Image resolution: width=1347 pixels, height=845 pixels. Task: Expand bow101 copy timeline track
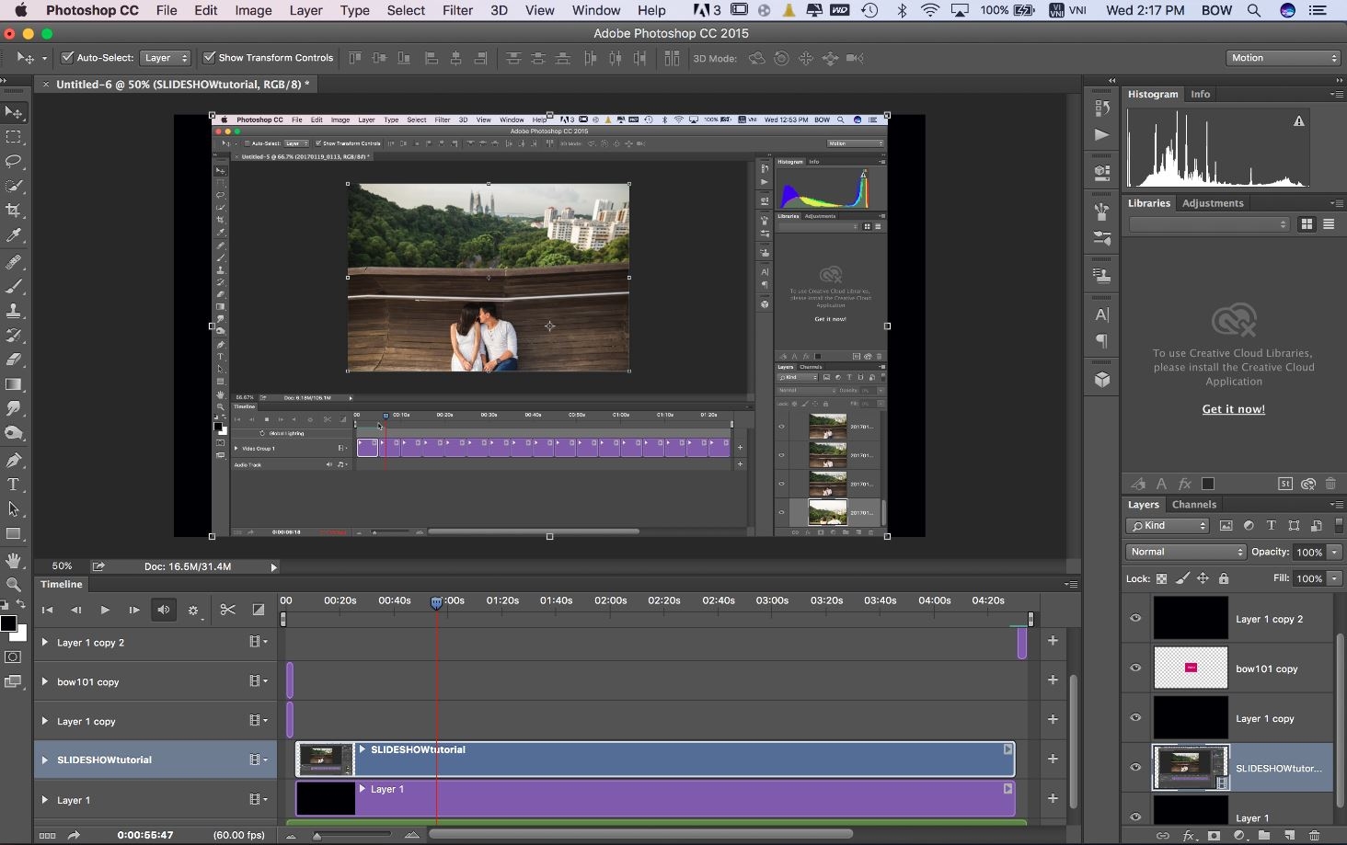tap(44, 681)
